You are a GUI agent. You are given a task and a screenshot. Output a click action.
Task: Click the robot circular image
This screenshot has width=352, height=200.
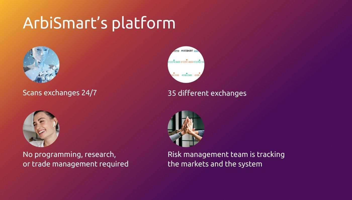click(x=41, y=64)
